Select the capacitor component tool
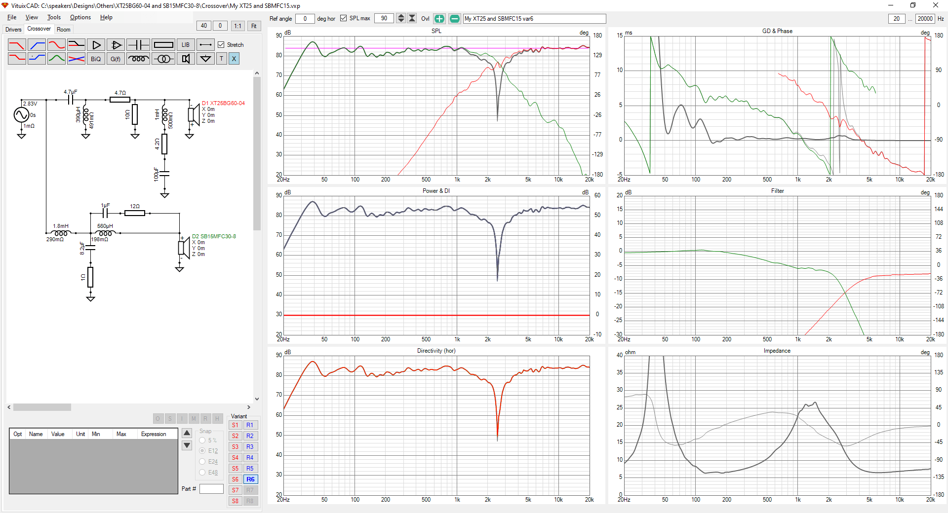This screenshot has height=513, width=948. pos(138,45)
